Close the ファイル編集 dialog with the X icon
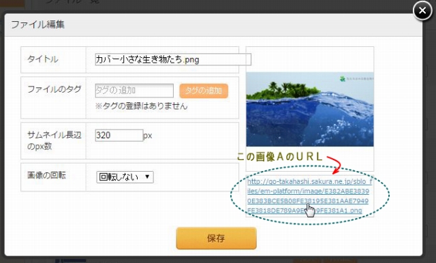This screenshot has height=263, width=436. 422,11
